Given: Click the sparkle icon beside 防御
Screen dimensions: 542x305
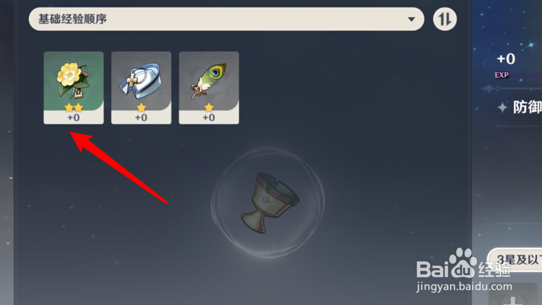Looking at the screenshot, I should tap(502, 107).
